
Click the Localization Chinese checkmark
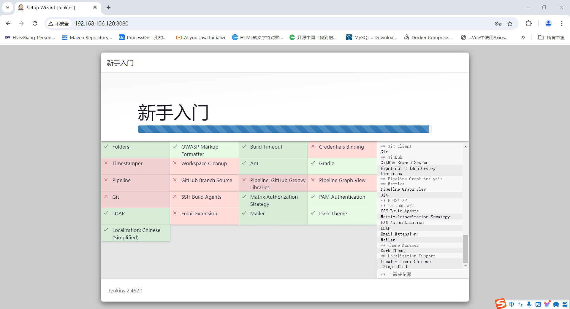[x=106, y=230]
